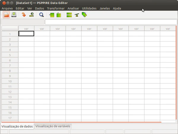Screen dimensions: 178x134
Task: Open Find with the magnifying glass icon
Action: pos(42,15)
